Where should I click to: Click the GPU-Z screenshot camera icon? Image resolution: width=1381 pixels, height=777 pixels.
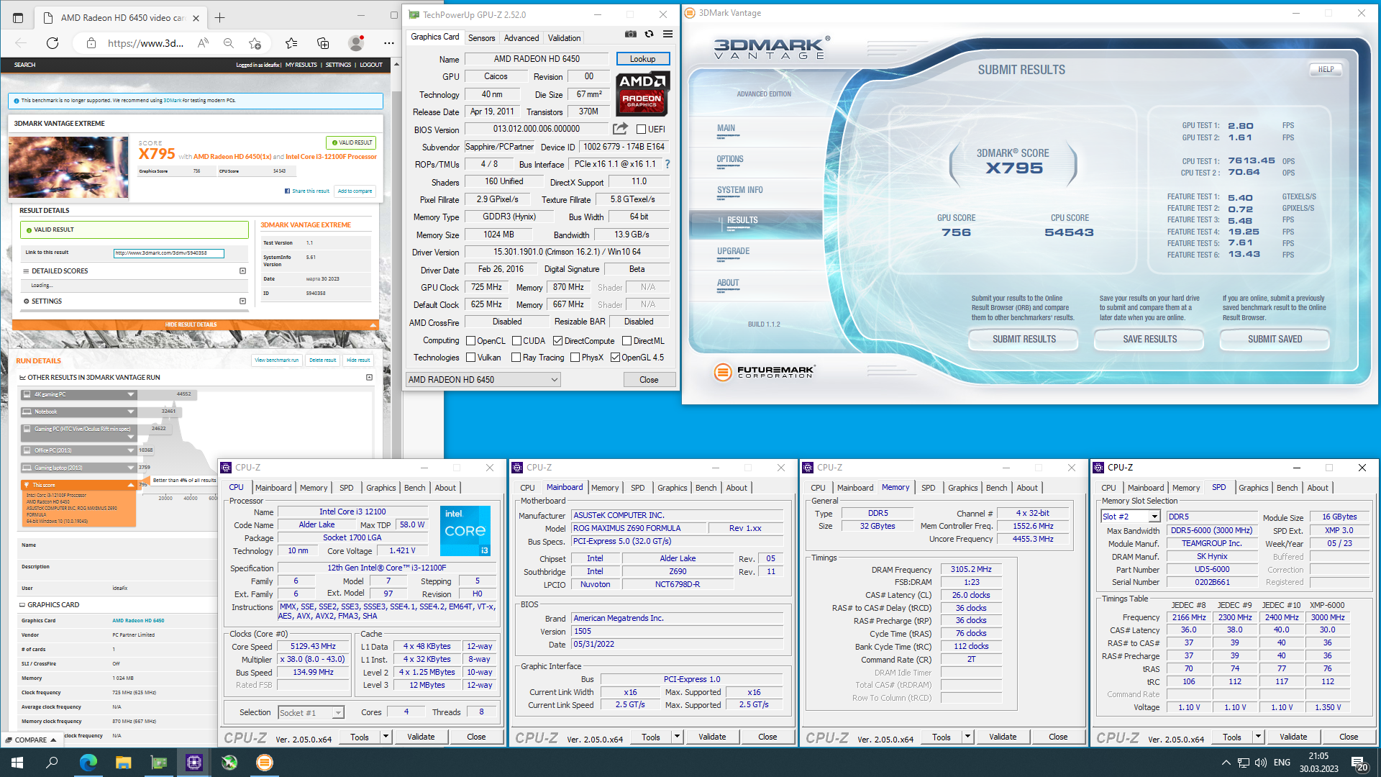[x=631, y=34]
